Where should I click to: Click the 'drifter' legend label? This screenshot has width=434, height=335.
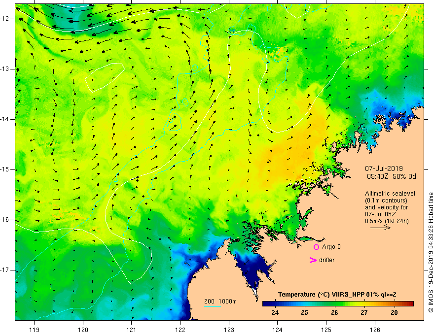point(326,260)
